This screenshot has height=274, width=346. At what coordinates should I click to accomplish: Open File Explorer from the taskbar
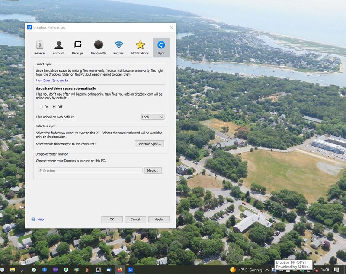(x=13, y=270)
